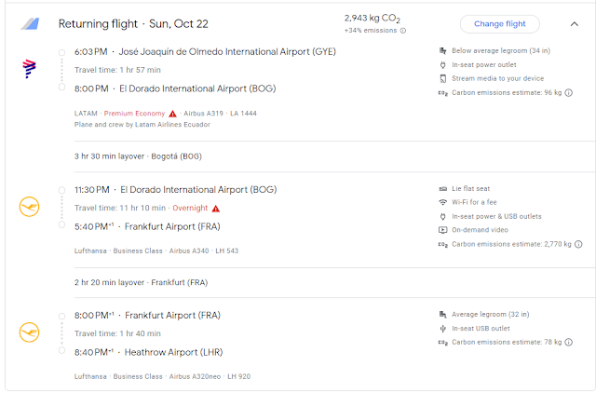Click the Wi-Fi for a fee icon
This screenshot has width=596, height=393.
coord(442,202)
